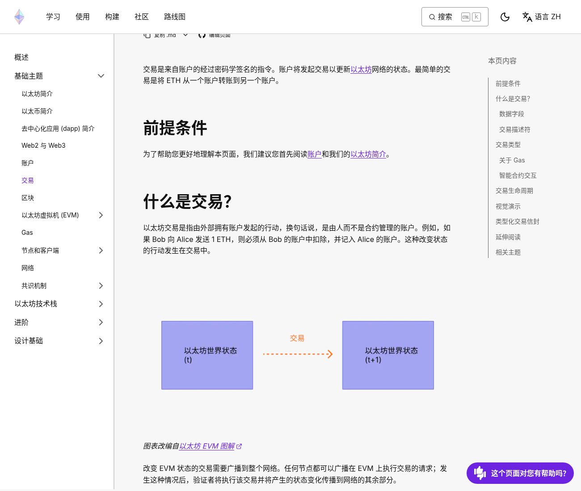The height and width of the screenshot is (491, 581).
Task: Jump to 类型化交易信封 in page contents
Action: [x=518, y=221]
